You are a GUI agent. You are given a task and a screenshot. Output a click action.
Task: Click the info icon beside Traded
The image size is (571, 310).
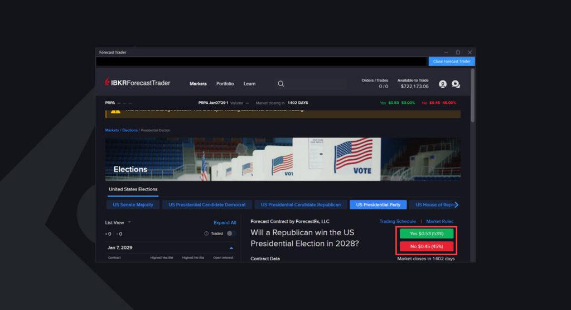coord(206,233)
